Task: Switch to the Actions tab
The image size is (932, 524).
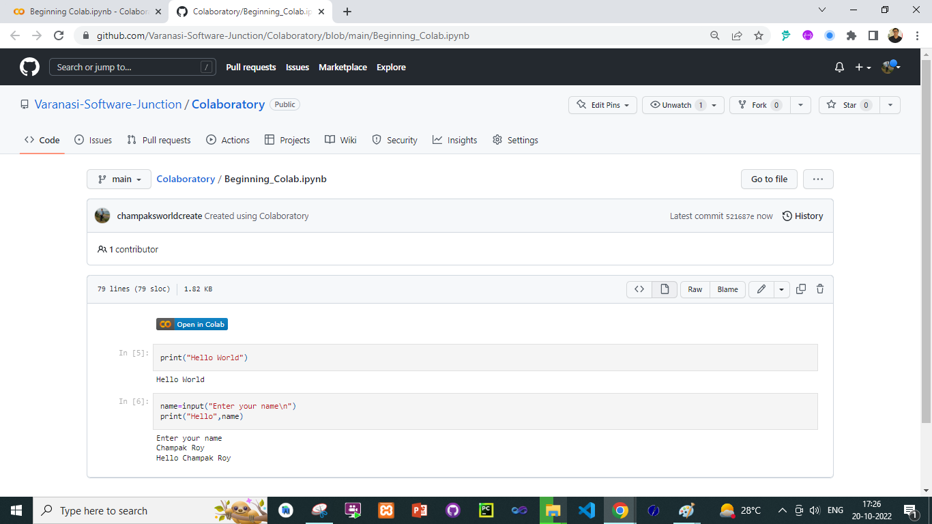Action: 228,140
